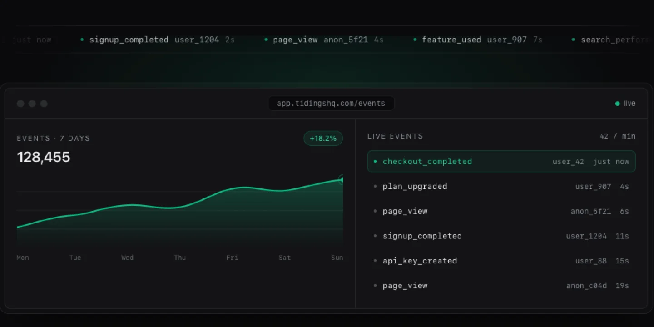Select the api_key_created event row
This screenshot has width=654, height=327.
[501, 261]
